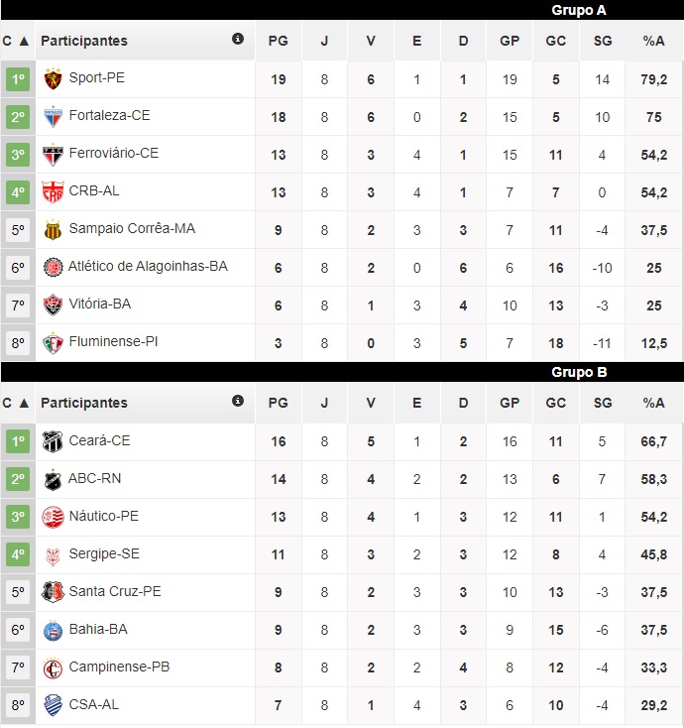Click the green 1º position badge for Ceará-CE
684x728 pixels.
click(x=18, y=441)
